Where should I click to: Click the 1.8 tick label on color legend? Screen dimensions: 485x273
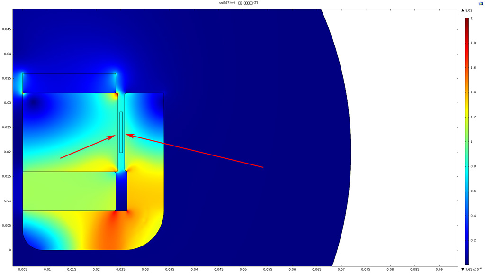pos(472,43)
